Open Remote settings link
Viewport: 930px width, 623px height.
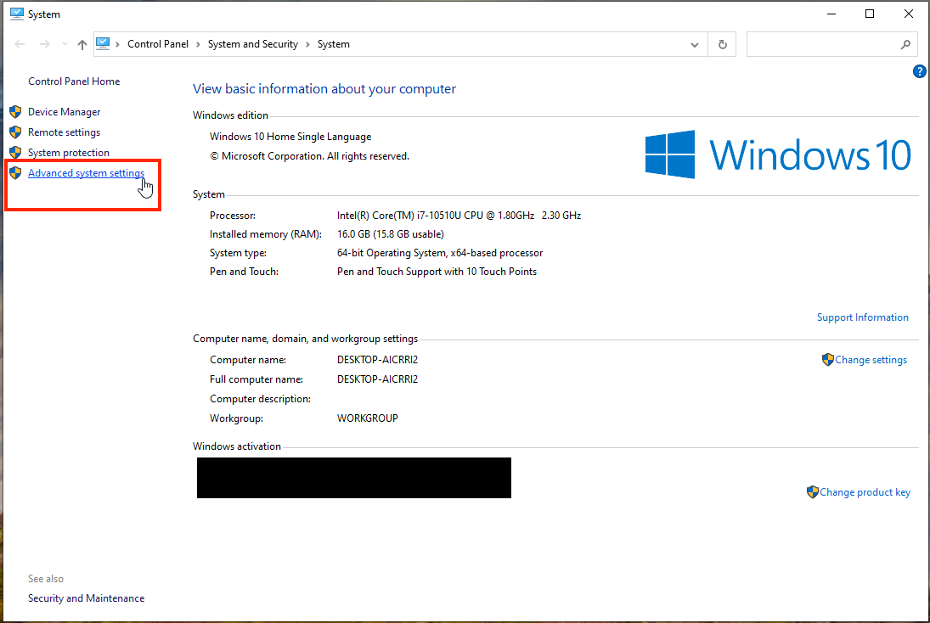pos(64,132)
